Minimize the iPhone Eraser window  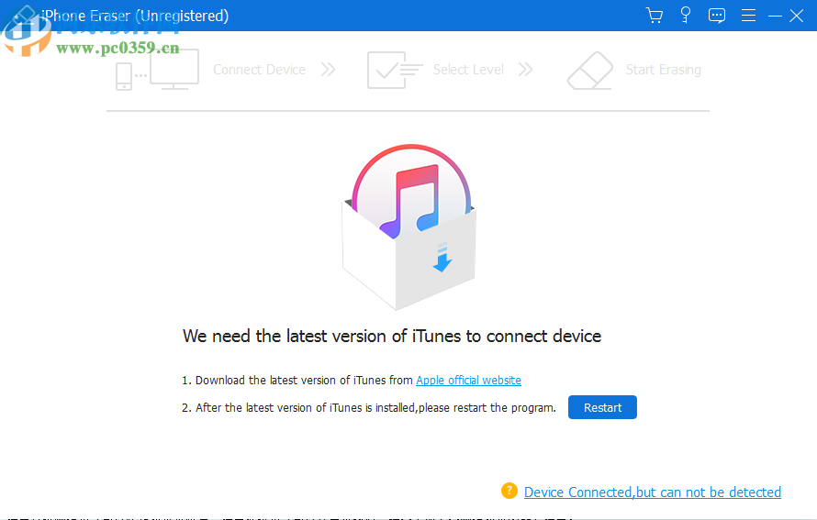tap(774, 16)
